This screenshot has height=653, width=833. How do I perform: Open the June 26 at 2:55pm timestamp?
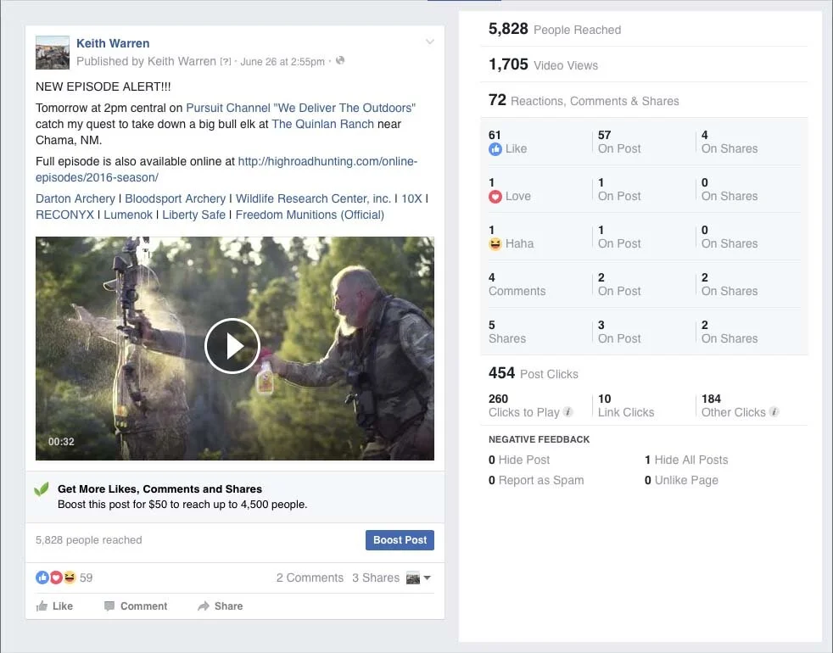point(282,62)
